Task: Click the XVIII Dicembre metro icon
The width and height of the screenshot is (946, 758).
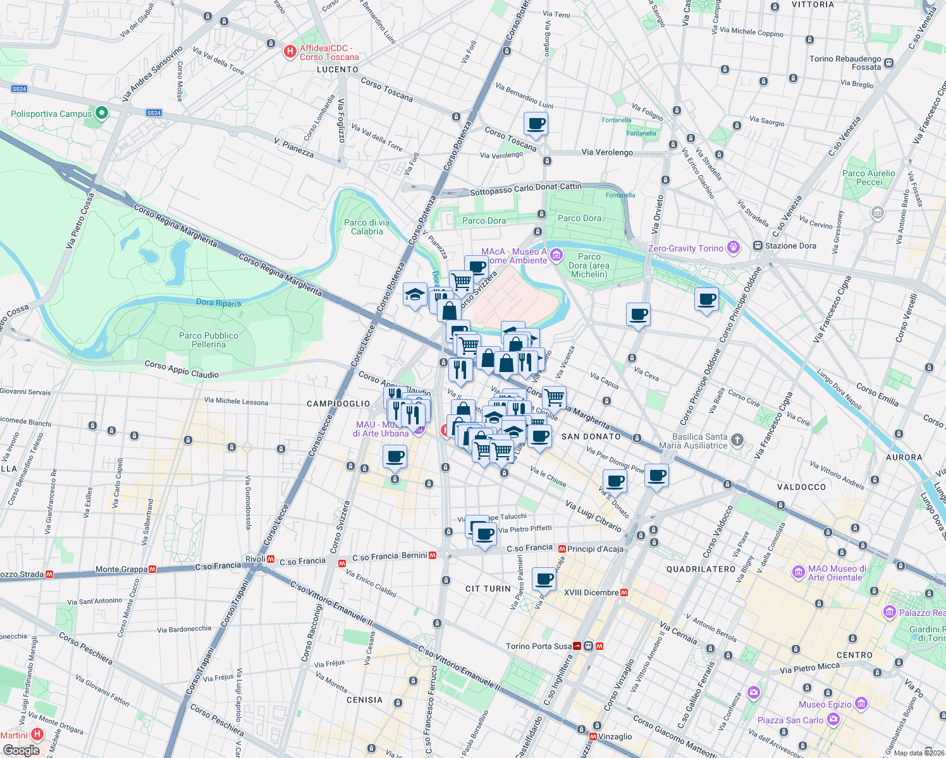Action: point(624,593)
